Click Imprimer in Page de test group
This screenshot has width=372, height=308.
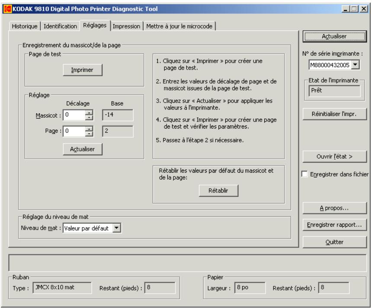[83, 70]
